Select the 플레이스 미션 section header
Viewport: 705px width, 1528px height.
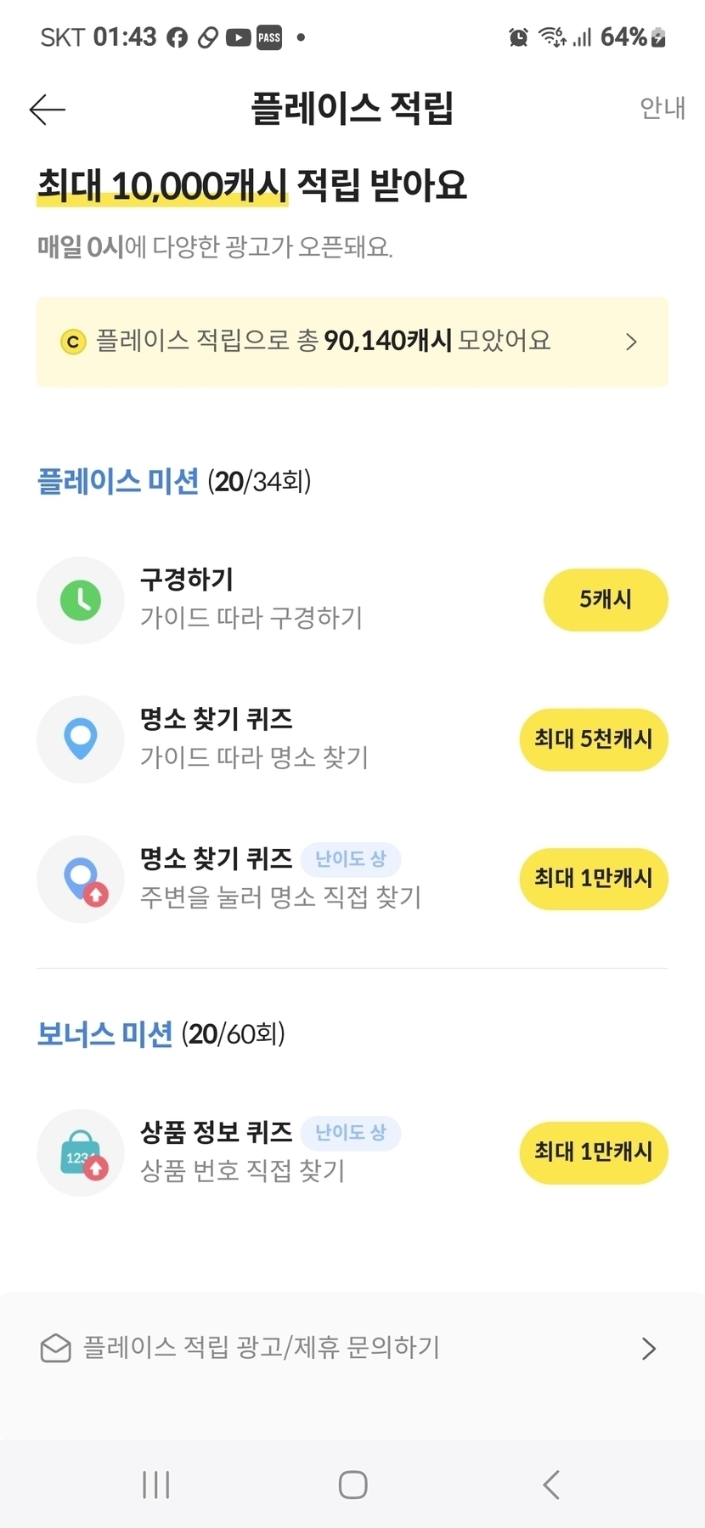118,482
